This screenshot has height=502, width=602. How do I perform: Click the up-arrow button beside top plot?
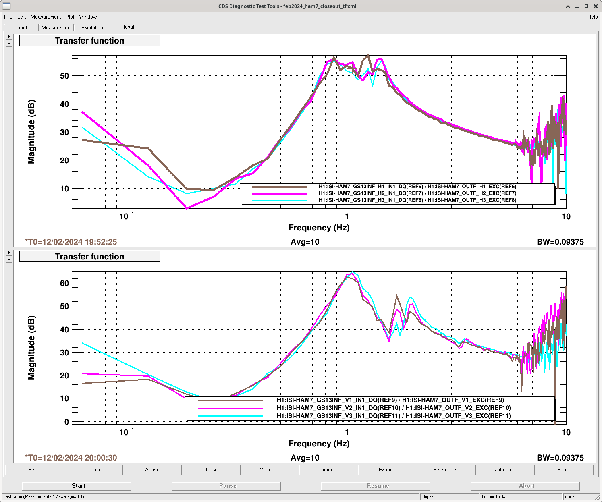coord(9,44)
